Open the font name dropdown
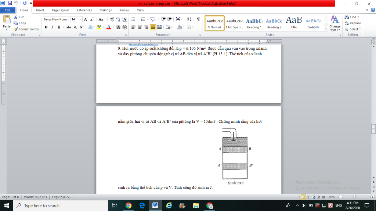The width and height of the screenshot is (376, 211). (69, 19)
